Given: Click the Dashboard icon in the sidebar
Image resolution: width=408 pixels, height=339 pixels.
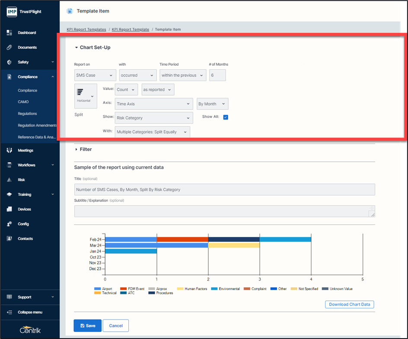Looking at the screenshot, I should pyautogui.click(x=9, y=33).
